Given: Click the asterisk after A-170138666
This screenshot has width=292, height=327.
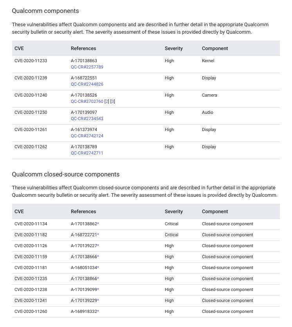Looking at the screenshot, I should (98, 257).
